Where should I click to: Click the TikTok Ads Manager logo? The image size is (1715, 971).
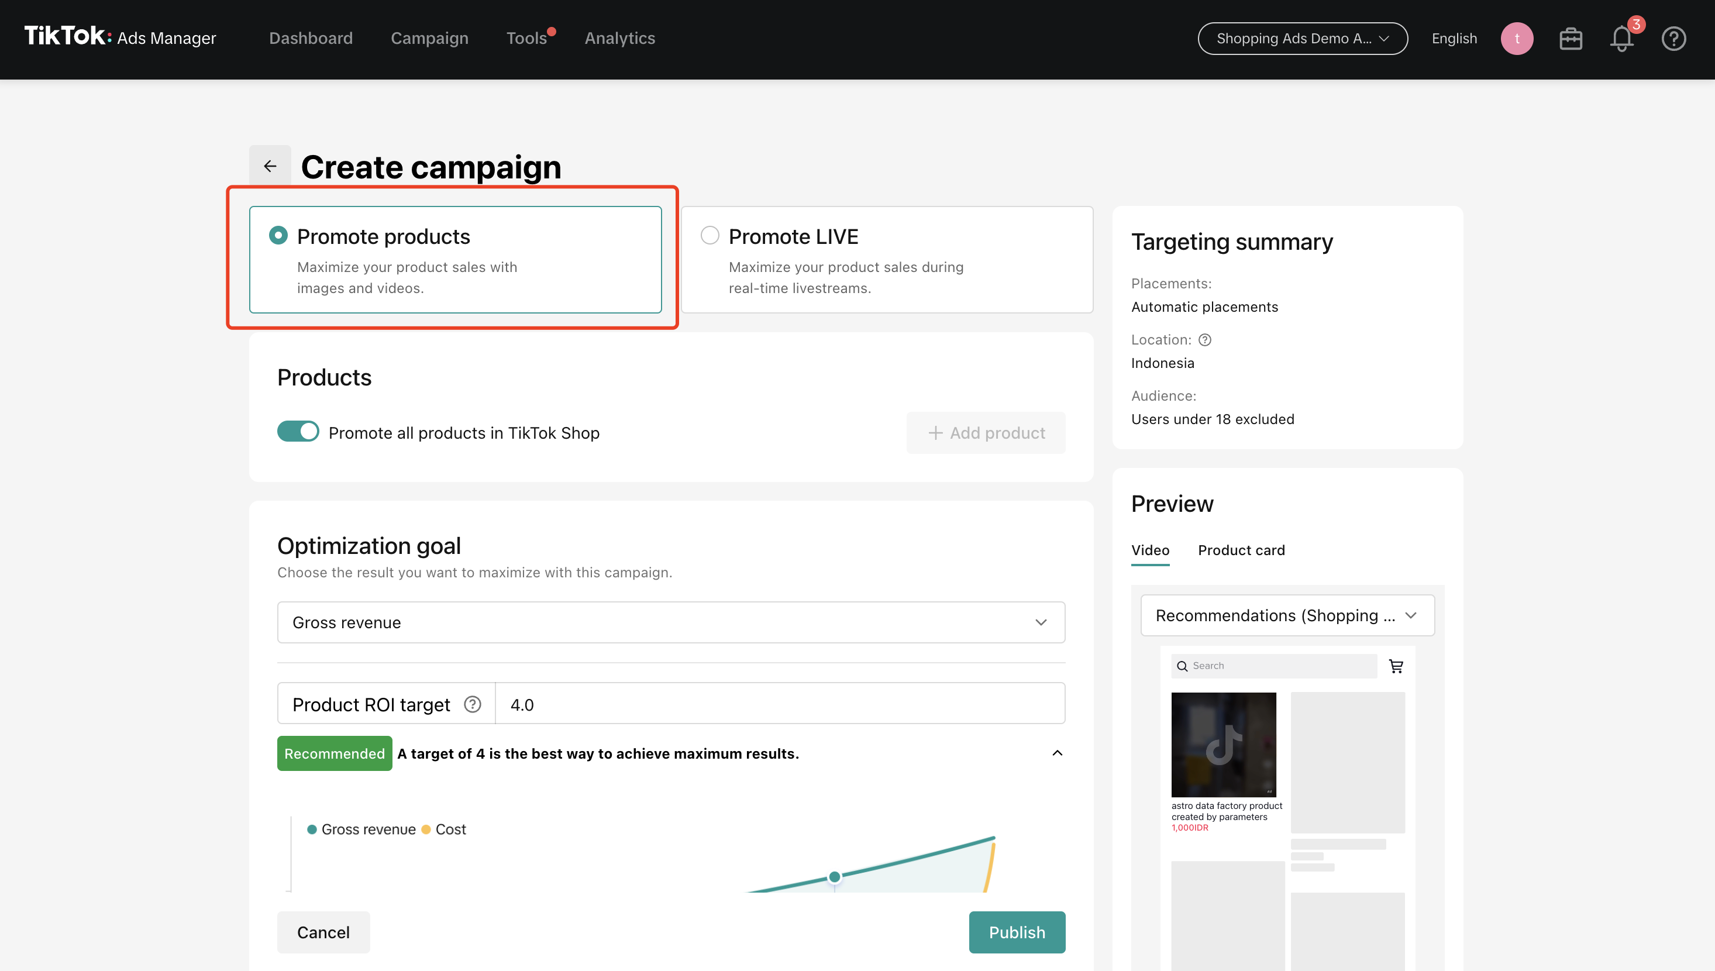[x=120, y=37]
